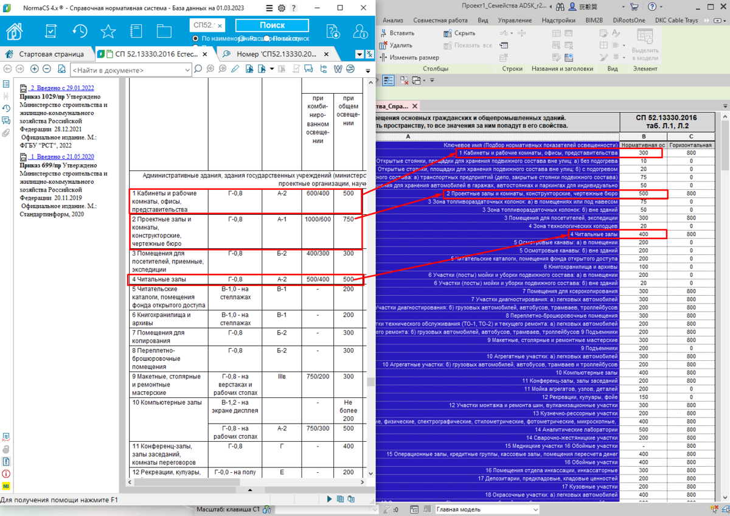The height and width of the screenshot is (516, 730).
Task: Open favorites star icon in NormaCS
Action: tap(108, 31)
